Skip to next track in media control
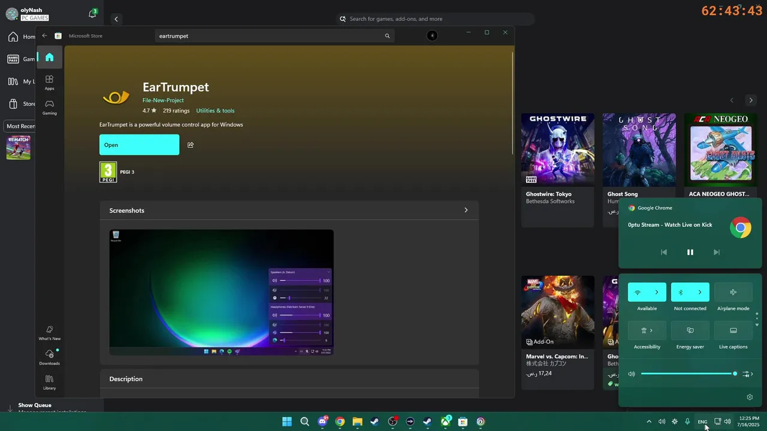This screenshot has height=431, width=767. 716,253
